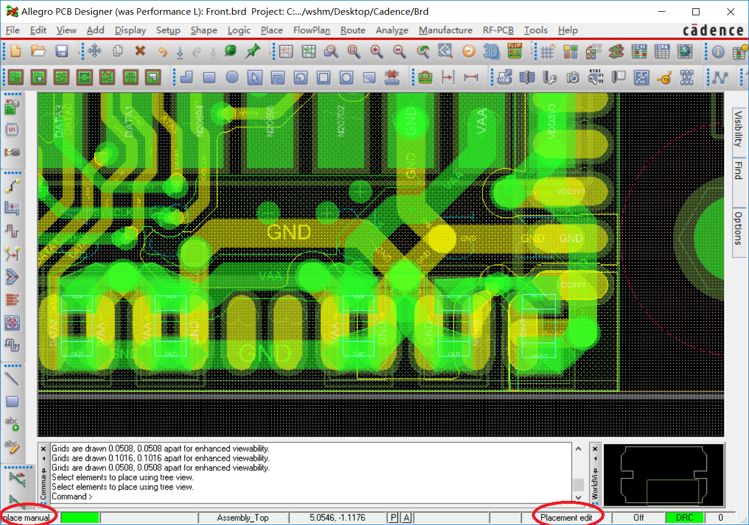The height and width of the screenshot is (525, 749).
Task: Click the TP testpoint icon
Action: coord(664,77)
